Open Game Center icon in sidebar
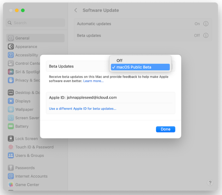 click(11, 185)
